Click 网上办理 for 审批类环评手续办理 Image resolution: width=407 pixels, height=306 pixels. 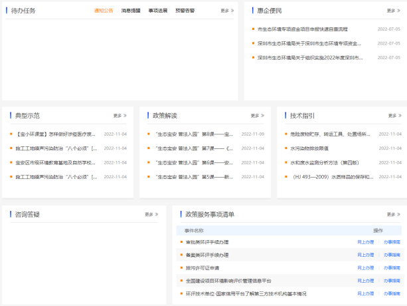[x=365, y=242]
